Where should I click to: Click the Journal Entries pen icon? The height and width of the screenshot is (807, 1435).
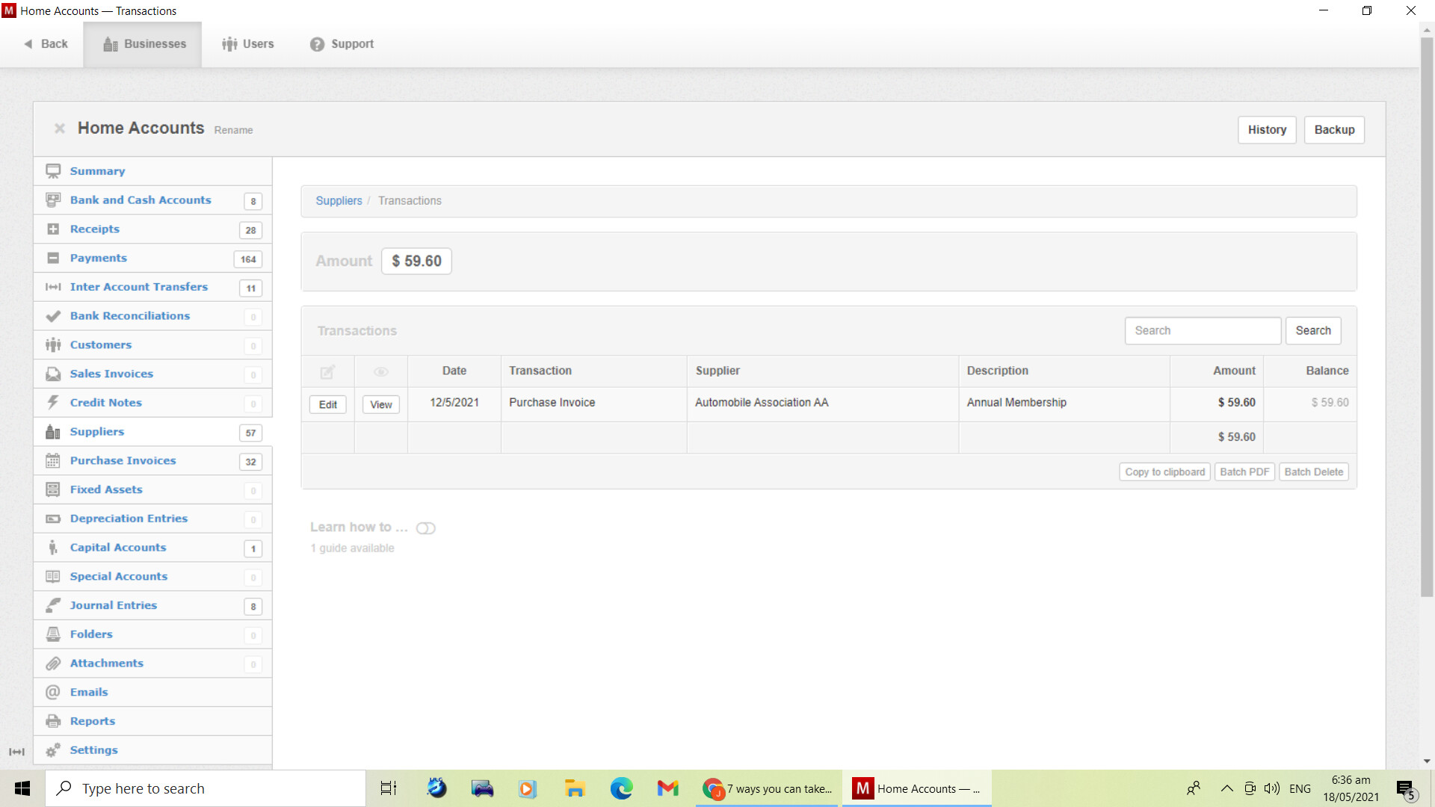tap(53, 605)
